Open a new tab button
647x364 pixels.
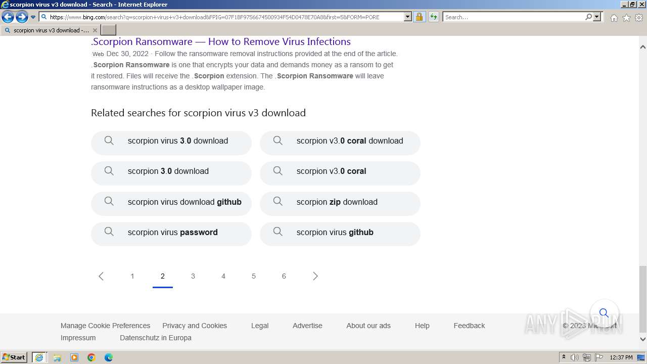[x=109, y=30]
